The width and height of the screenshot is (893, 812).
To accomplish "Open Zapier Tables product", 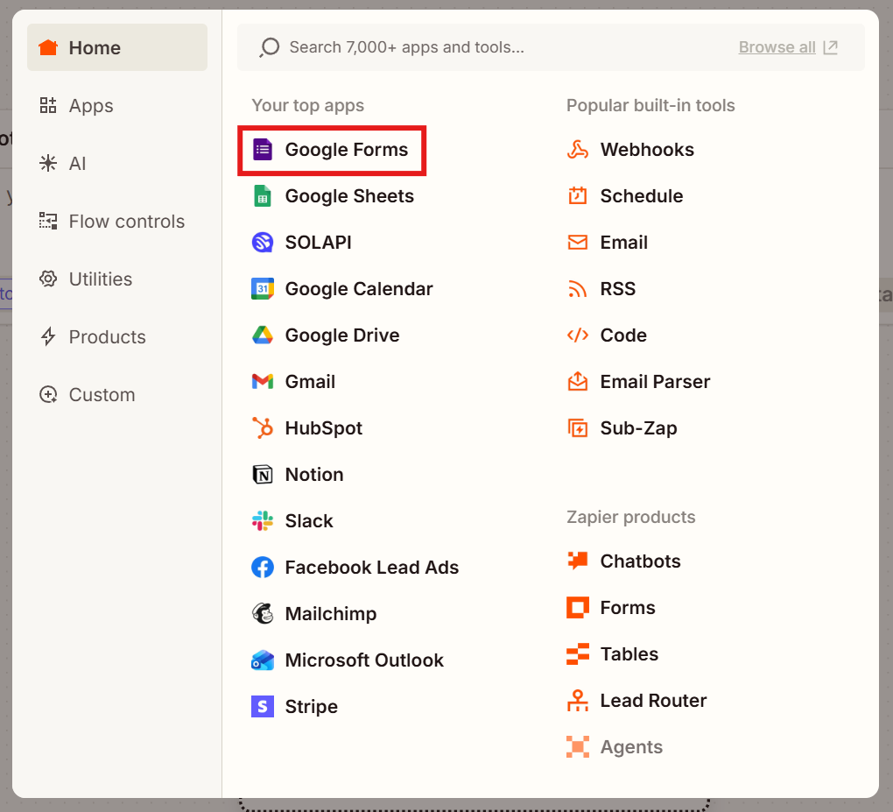I will tap(629, 654).
